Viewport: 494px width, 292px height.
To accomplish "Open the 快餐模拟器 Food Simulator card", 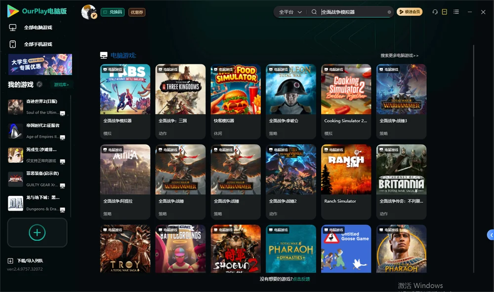I will tap(236, 101).
